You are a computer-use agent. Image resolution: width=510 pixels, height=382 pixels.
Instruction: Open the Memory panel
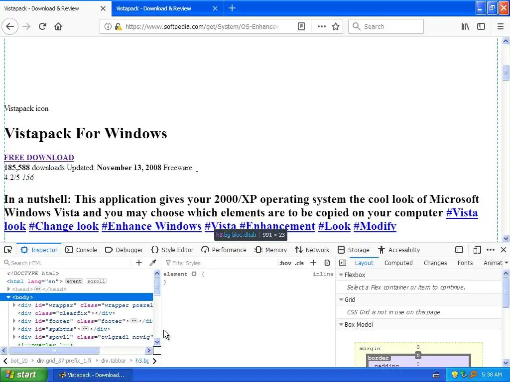270,250
